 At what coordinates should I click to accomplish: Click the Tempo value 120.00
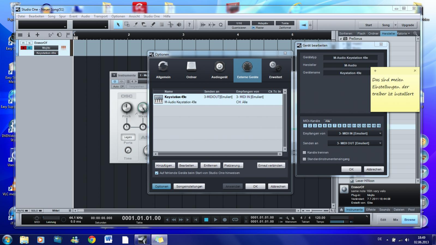pyautogui.click(x=320, y=218)
